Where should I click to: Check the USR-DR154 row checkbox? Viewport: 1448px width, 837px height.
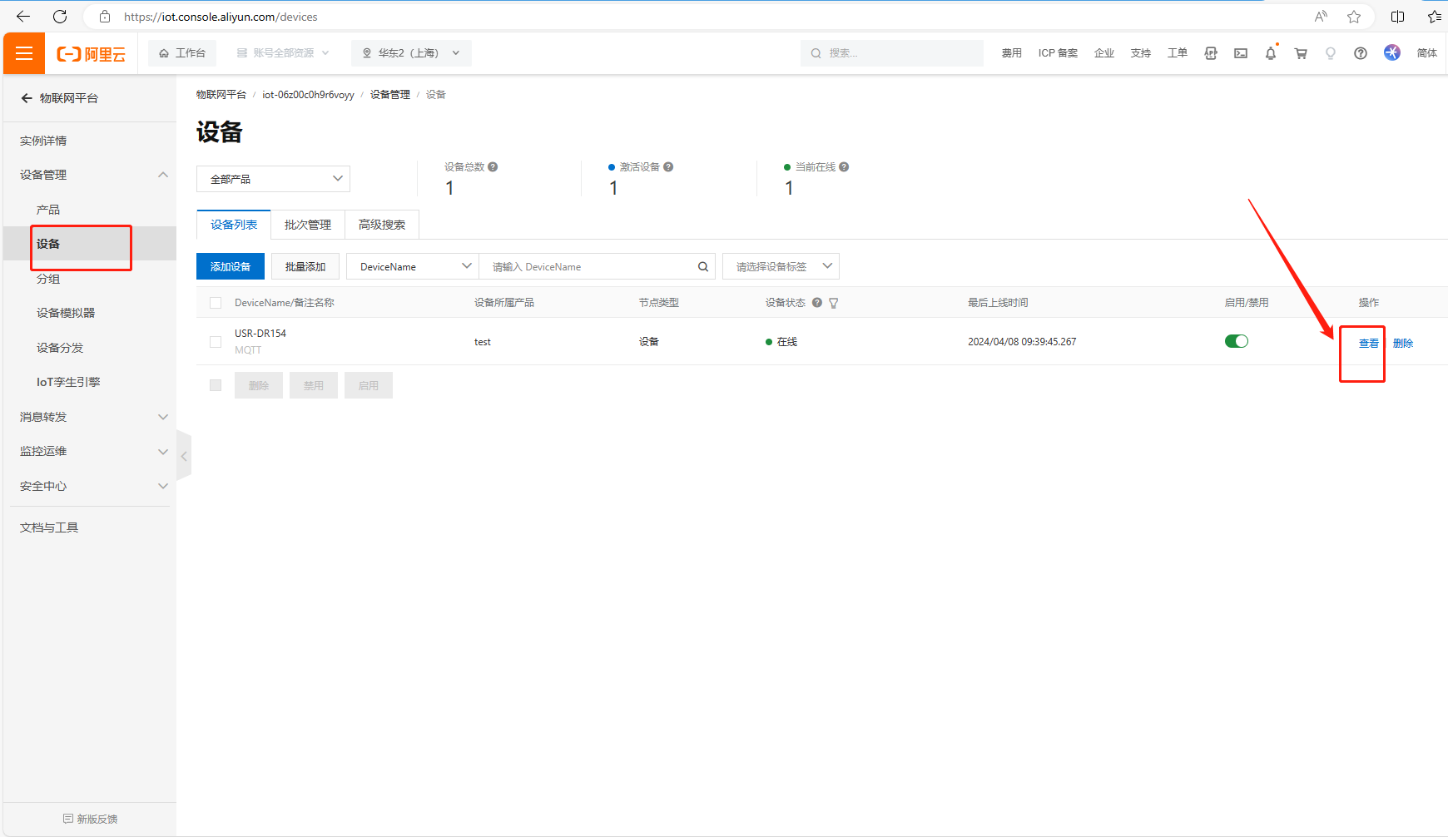[x=216, y=342]
